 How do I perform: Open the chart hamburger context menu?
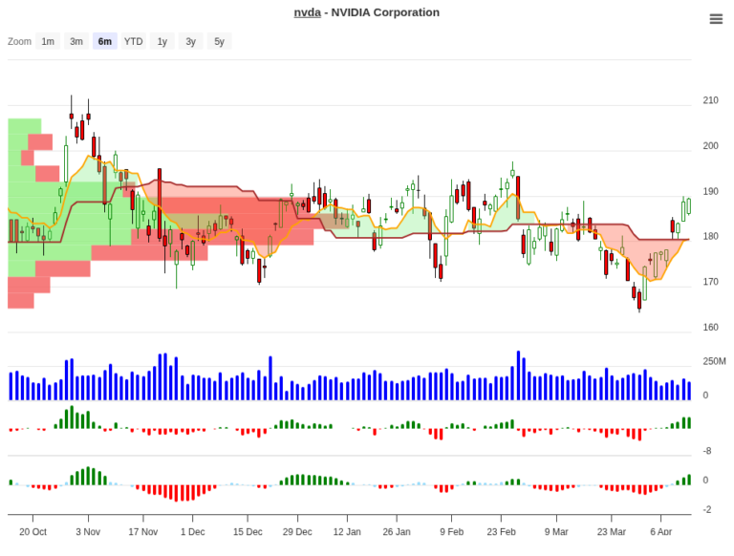(716, 19)
